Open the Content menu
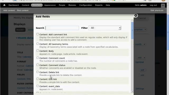The width and height of the screenshot is (169, 95). click(x=26, y=5)
